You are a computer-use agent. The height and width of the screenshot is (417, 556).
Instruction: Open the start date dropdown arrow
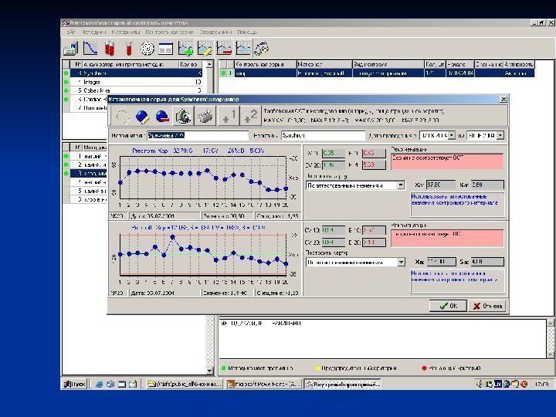(452, 135)
